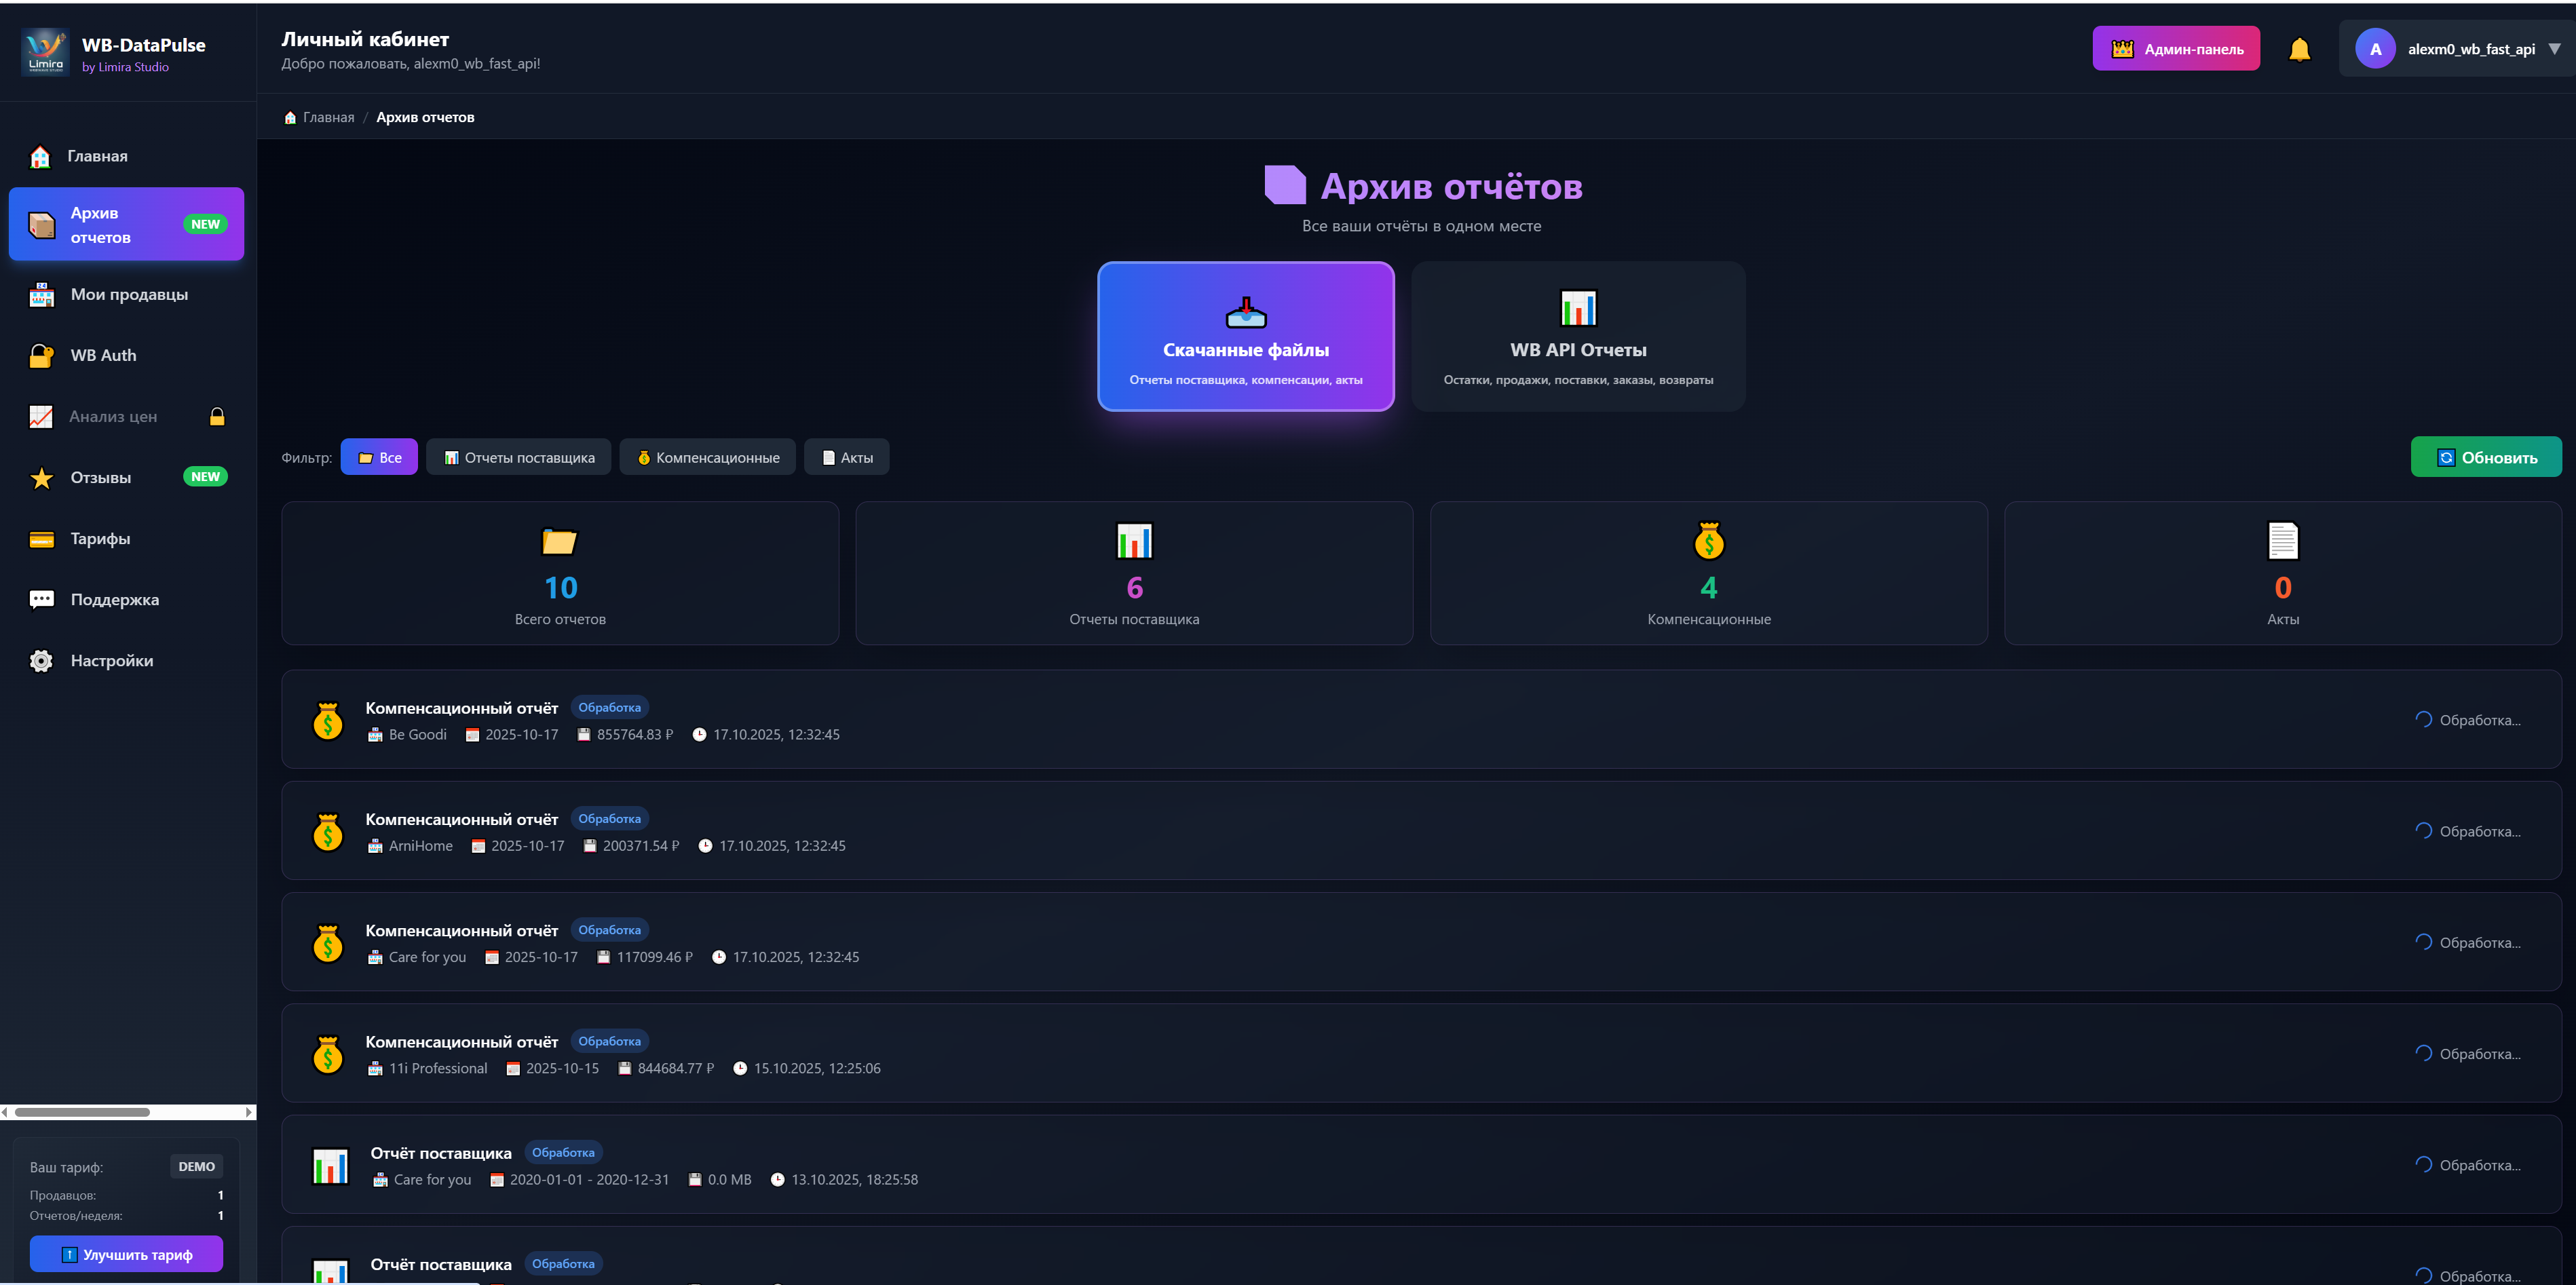Click the home icon in the breadcrumb
Image resolution: width=2576 pixels, height=1285 pixels.
(x=290, y=118)
